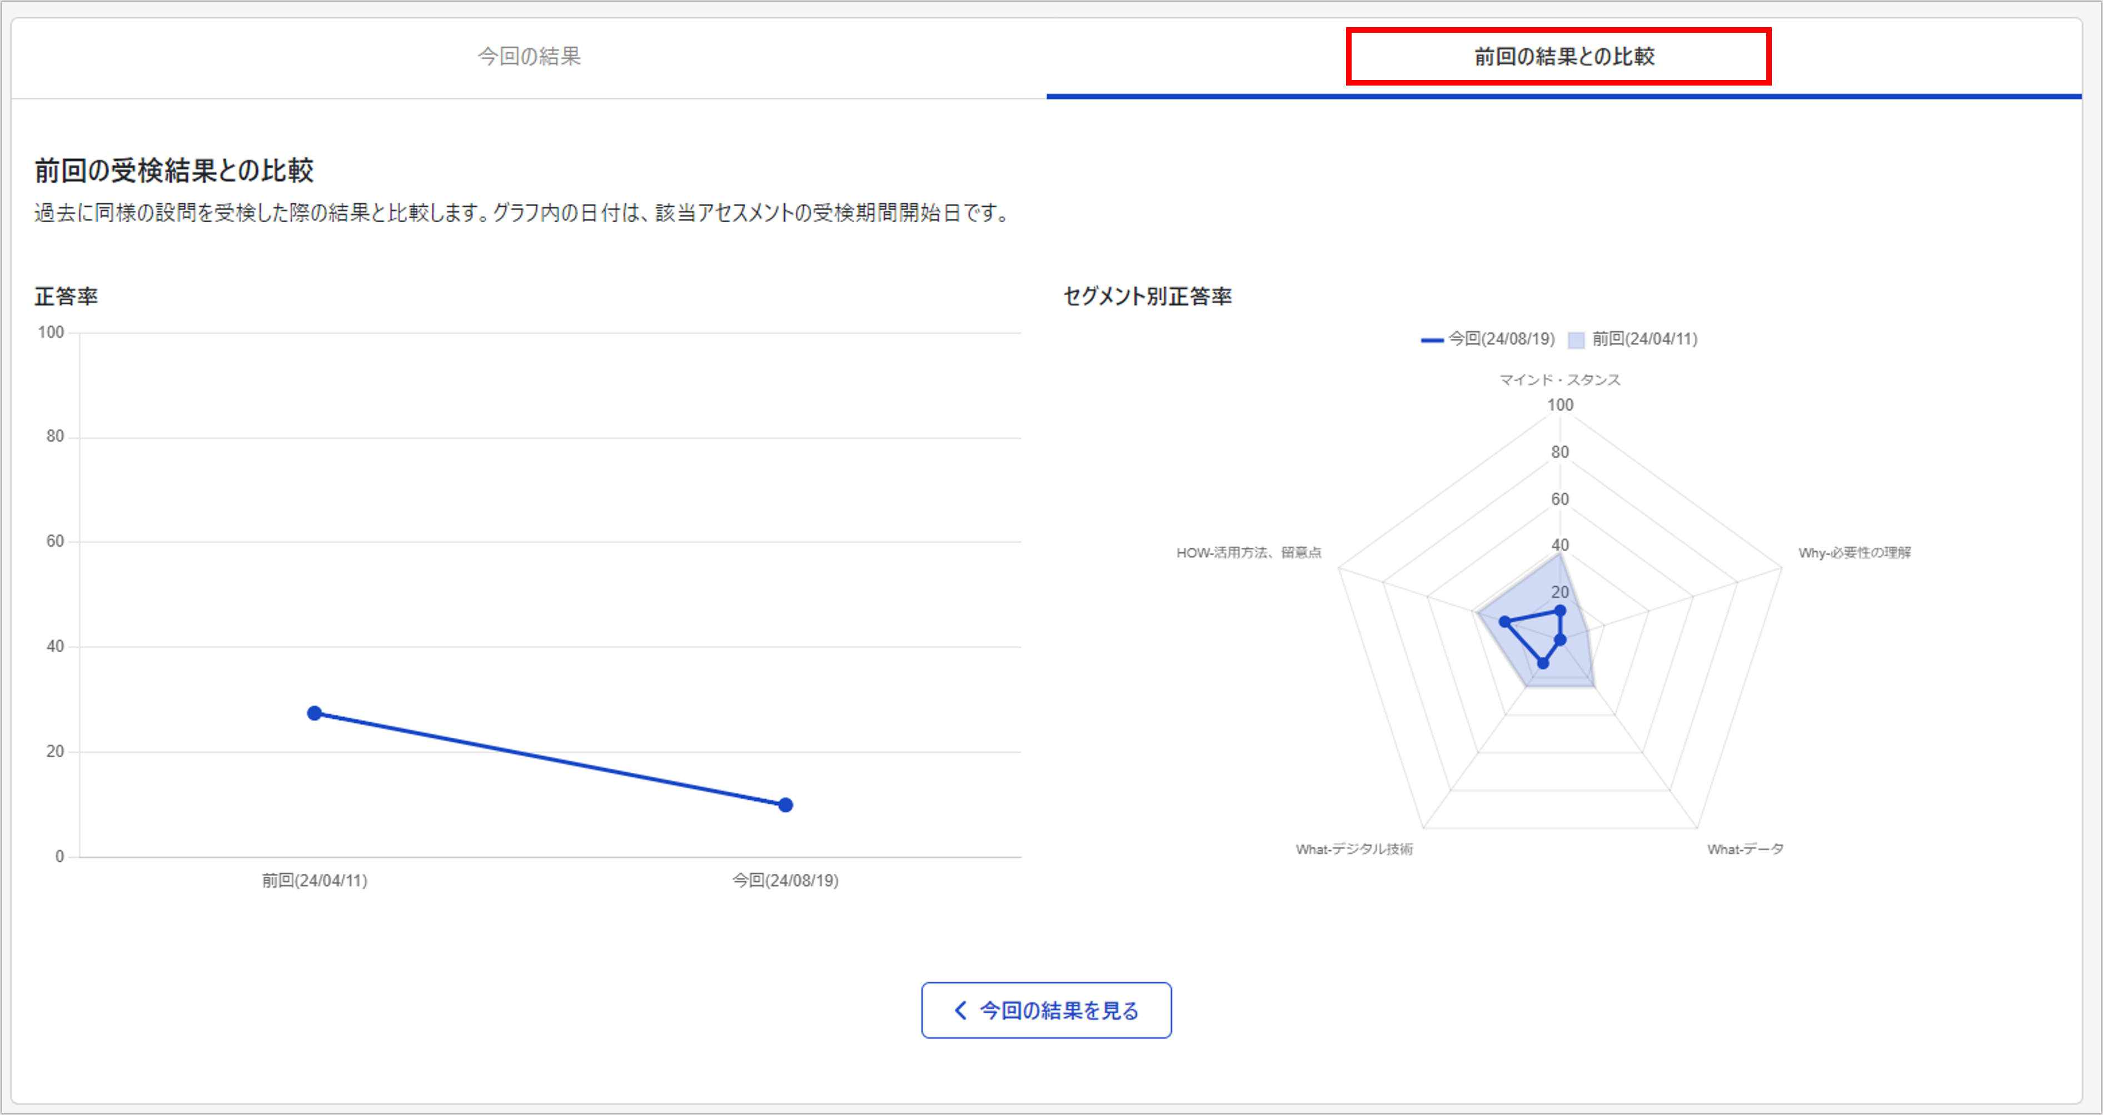Click the 今回の結果を見る button
The height and width of the screenshot is (1115, 2103).
pos(1046,1011)
